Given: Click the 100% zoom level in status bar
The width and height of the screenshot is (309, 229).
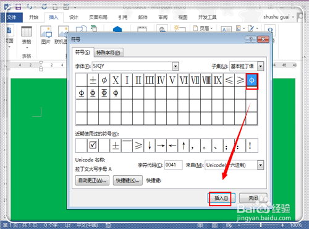Looking at the screenshot, I should click(296, 225).
